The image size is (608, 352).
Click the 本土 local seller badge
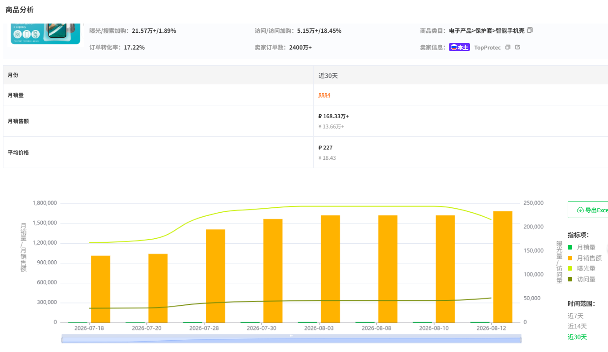[x=460, y=48]
